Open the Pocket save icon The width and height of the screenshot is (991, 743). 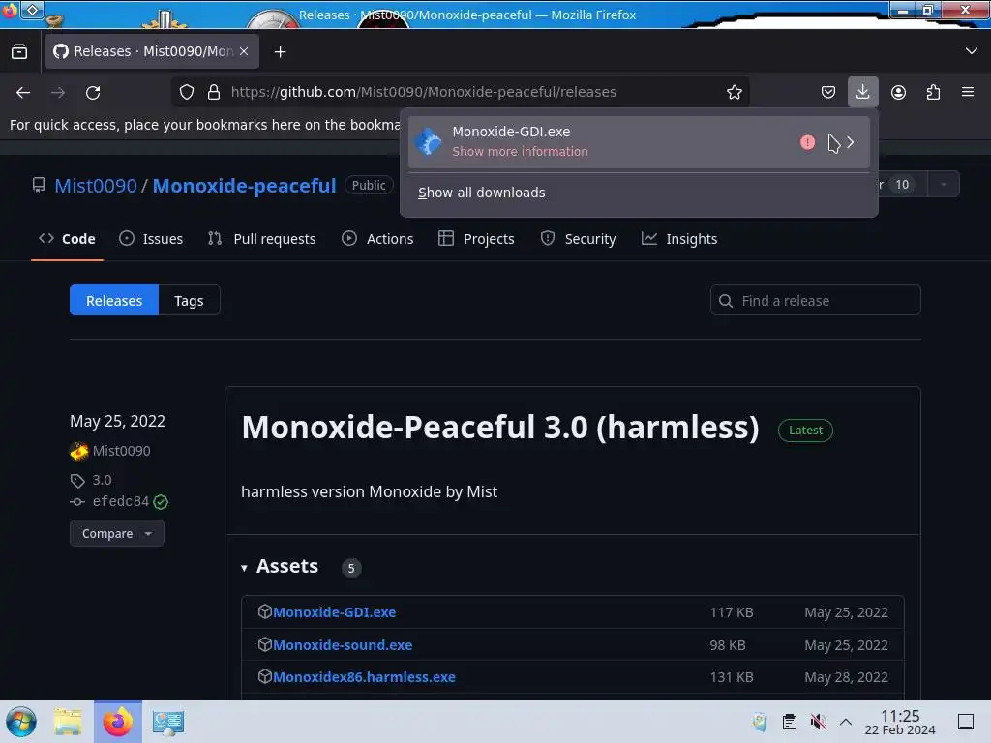point(828,92)
